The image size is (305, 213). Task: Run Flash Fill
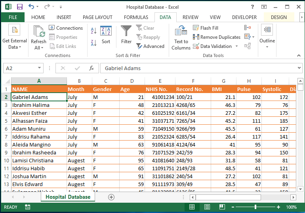tap(206, 28)
